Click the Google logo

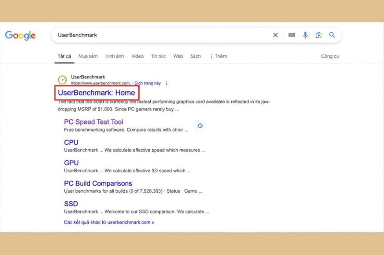[20, 35]
